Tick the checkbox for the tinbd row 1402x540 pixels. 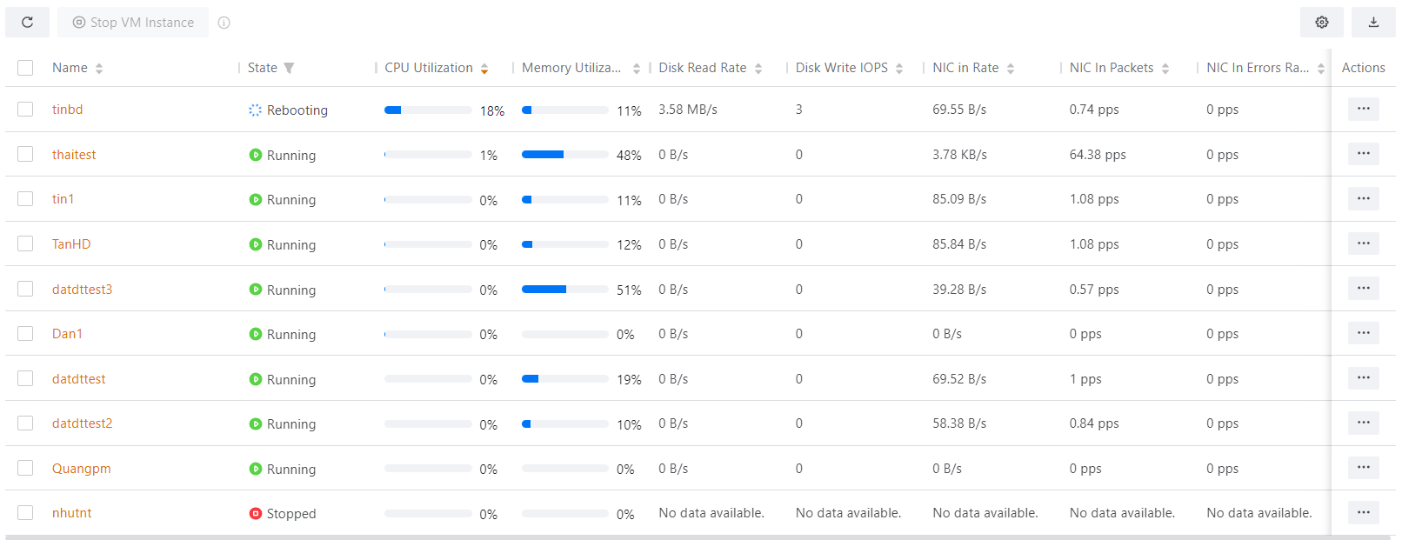tap(25, 110)
